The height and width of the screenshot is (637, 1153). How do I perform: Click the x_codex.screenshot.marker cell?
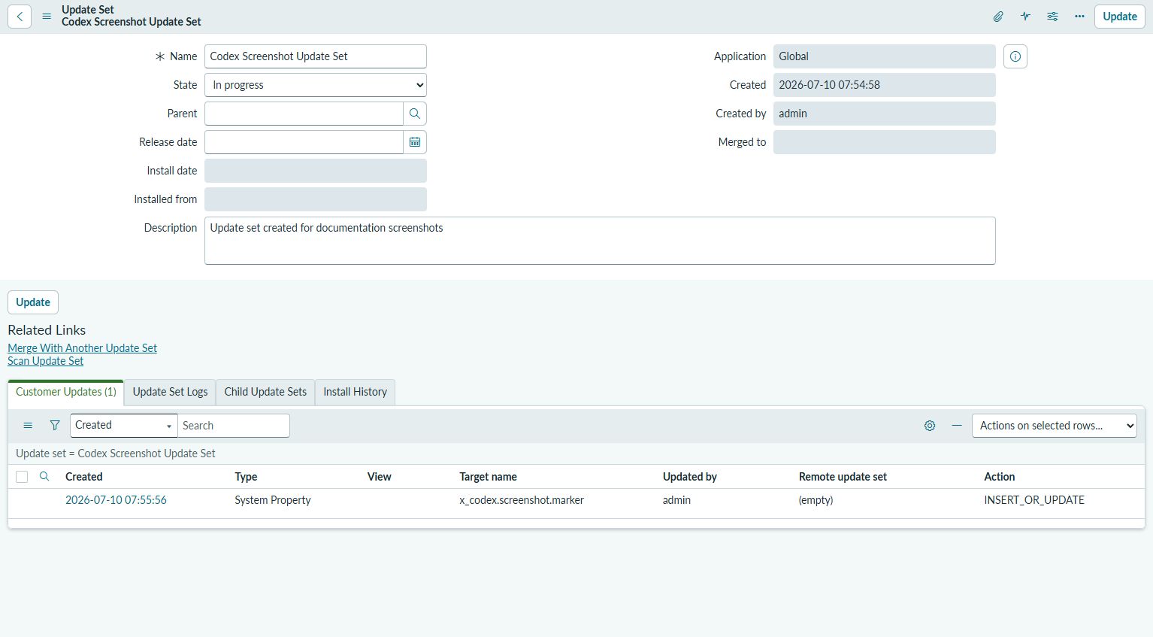(x=522, y=500)
